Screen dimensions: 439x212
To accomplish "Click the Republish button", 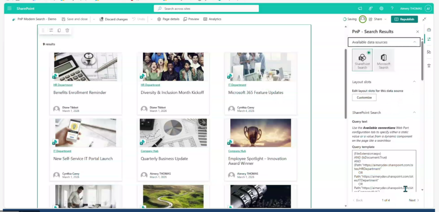I will click(x=404, y=19).
